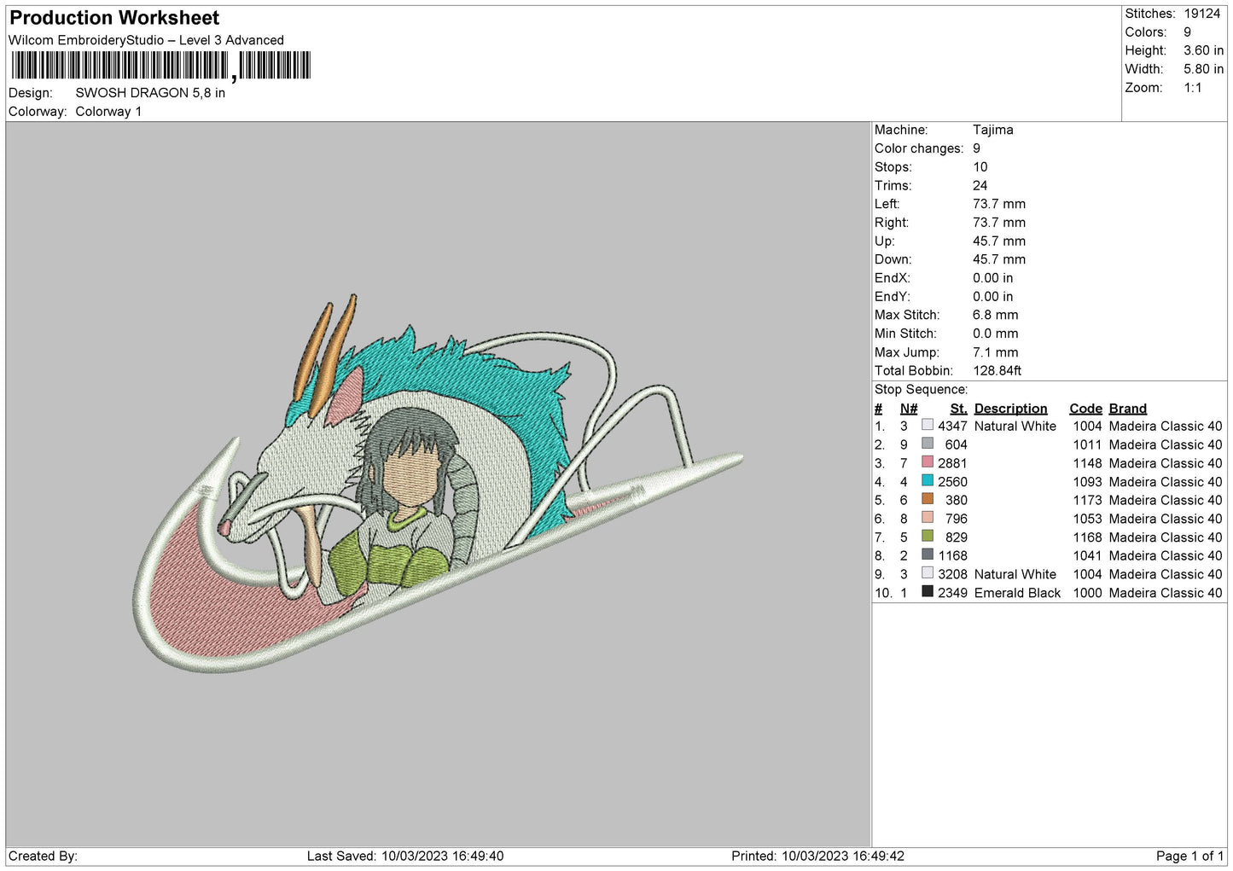Screen dimensions: 1233x871
Task: Click the Stitches count 19124
Action: coord(1201,14)
